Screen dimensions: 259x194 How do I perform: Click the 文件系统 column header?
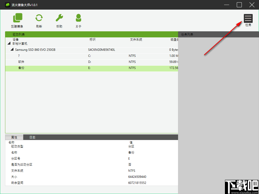pos(136,40)
